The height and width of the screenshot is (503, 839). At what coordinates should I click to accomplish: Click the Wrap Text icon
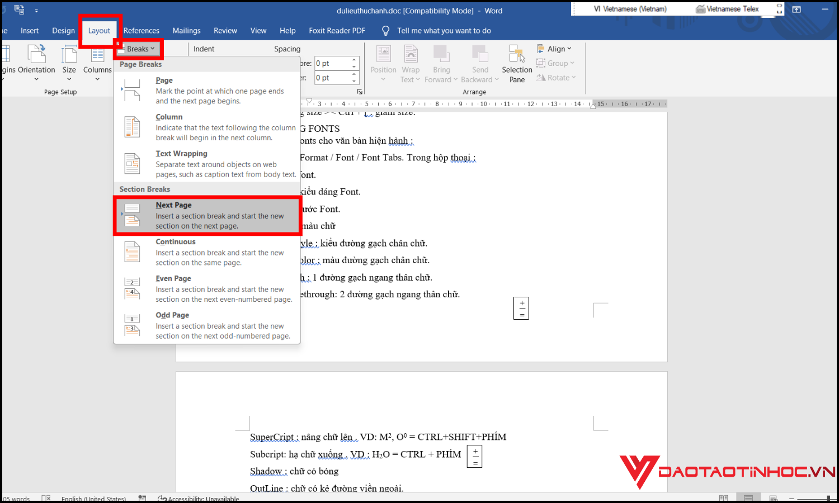coord(411,54)
